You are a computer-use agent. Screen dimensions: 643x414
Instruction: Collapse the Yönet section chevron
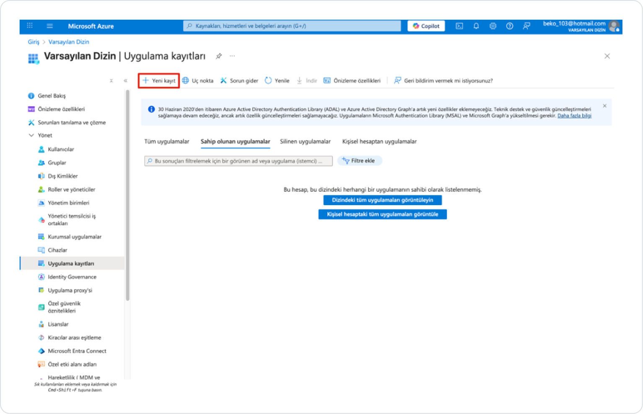31,135
